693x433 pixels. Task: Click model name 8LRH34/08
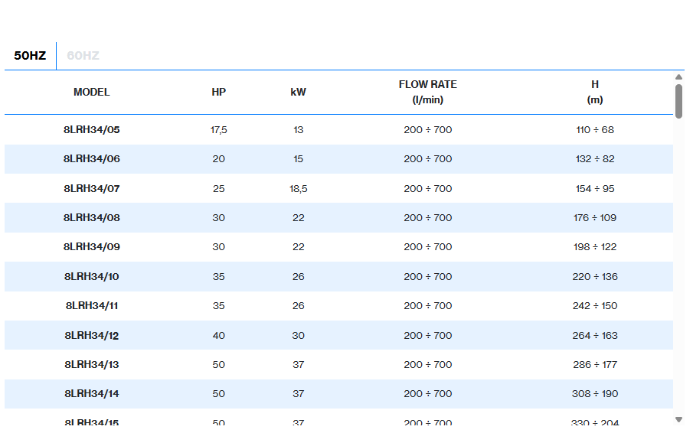click(x=91, y=218)
